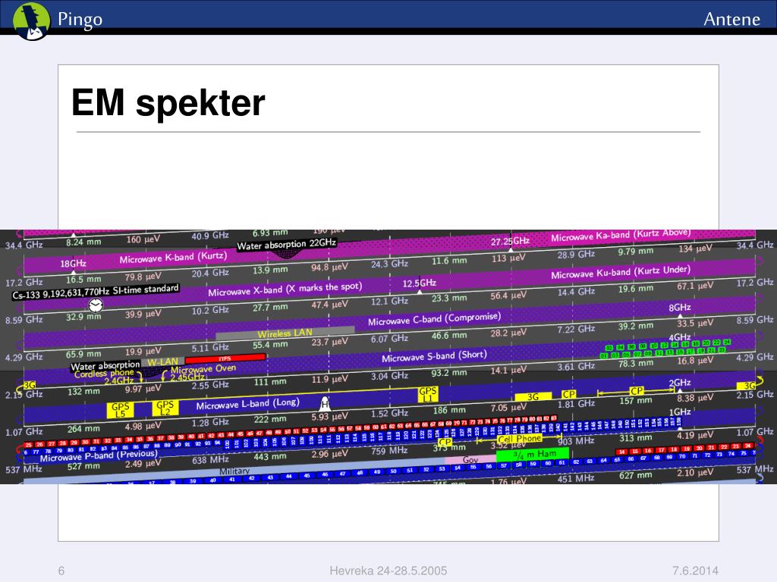777x582 pixels.
Task: Click the Cordless phone 2.4GHz label
Action: (105, 376)
